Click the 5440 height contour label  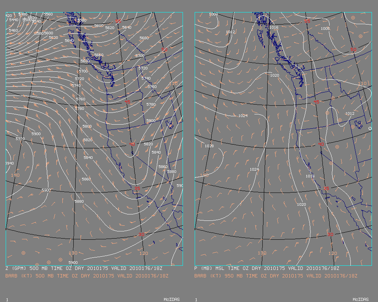(14, 20)
